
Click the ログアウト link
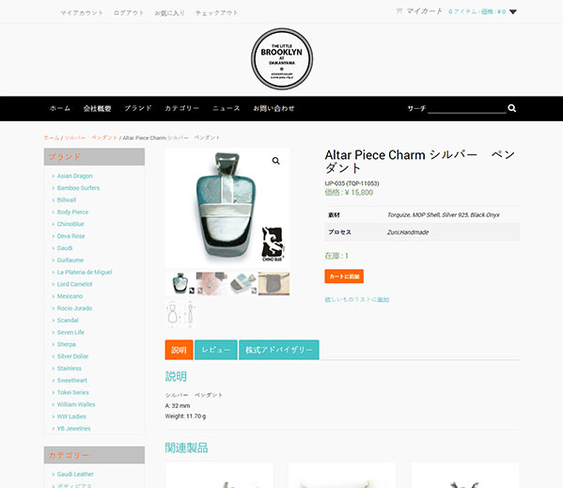point(129,13)
